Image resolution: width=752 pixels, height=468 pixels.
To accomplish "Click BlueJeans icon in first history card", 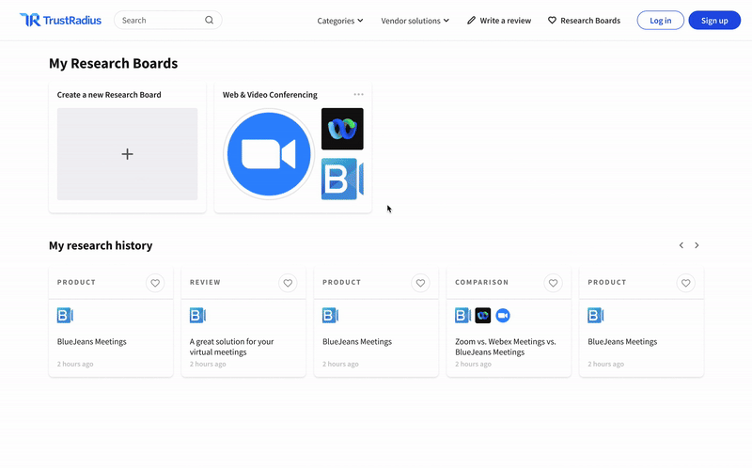I will pos(65,316).
